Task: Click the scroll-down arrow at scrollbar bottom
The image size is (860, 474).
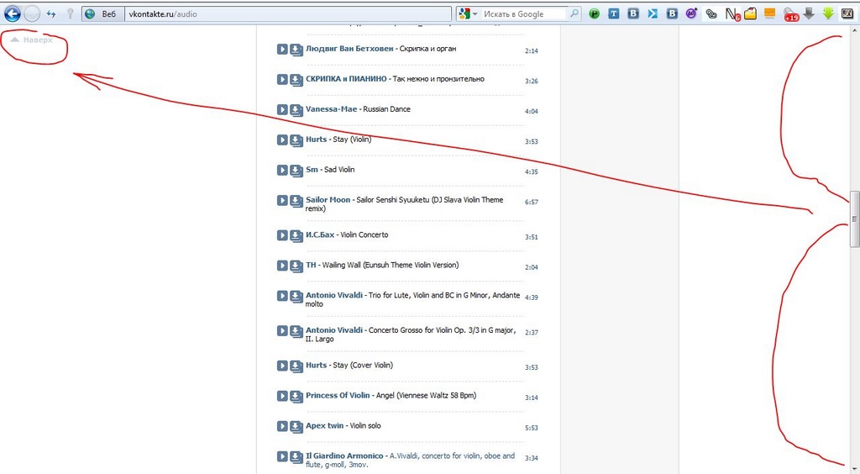Action: (854, 467)
